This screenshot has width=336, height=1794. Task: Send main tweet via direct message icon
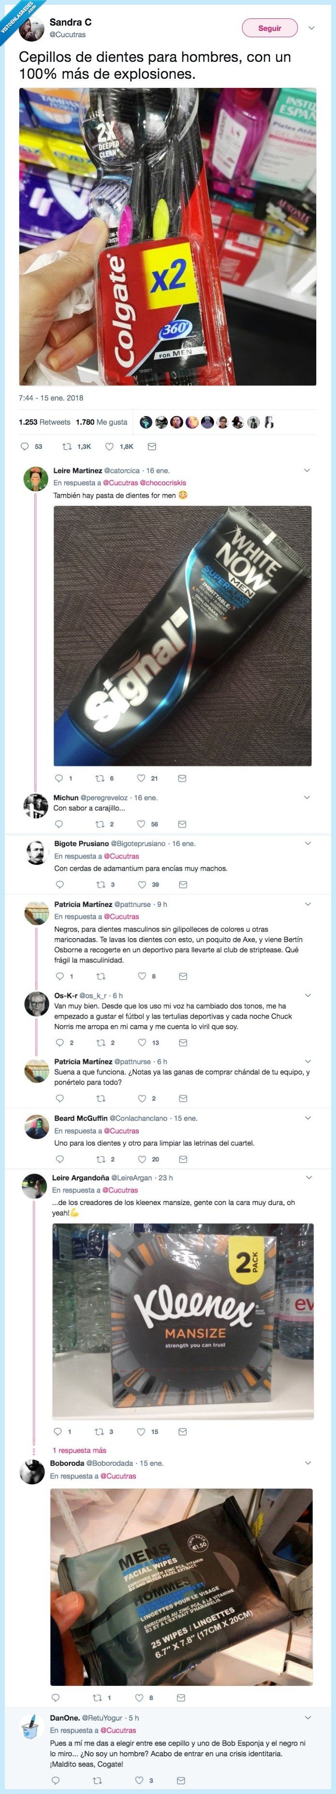[152, 446]
